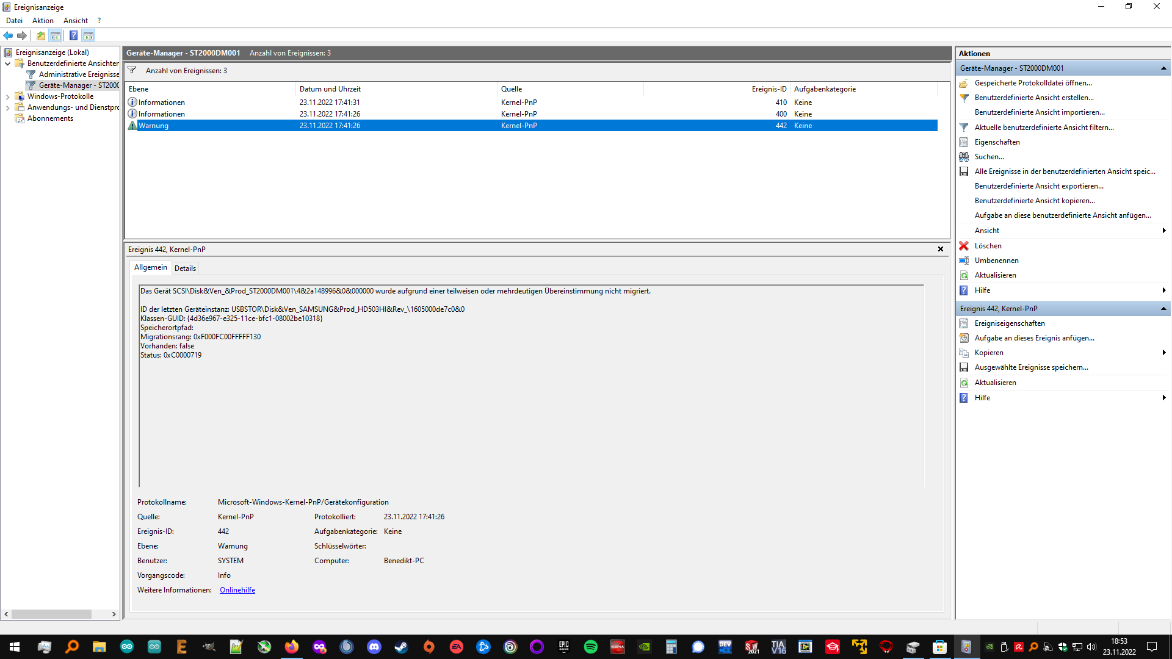
Task: Click the red Löschen delete icon
Action: [x=964, y=246]
